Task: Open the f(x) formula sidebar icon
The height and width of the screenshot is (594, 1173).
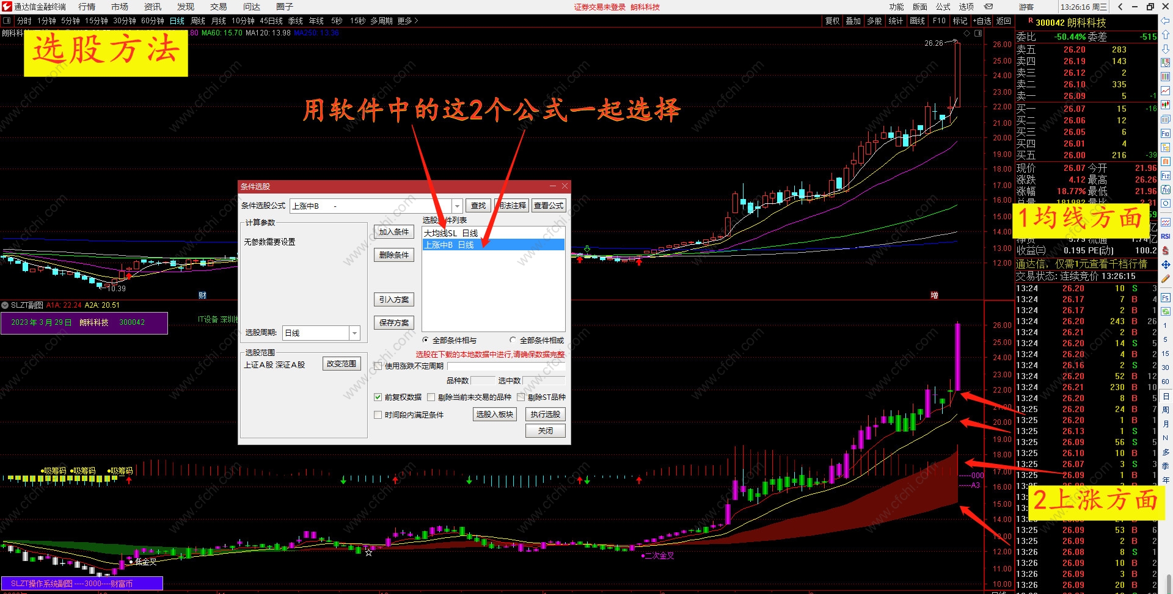Action: (1166, 190)
